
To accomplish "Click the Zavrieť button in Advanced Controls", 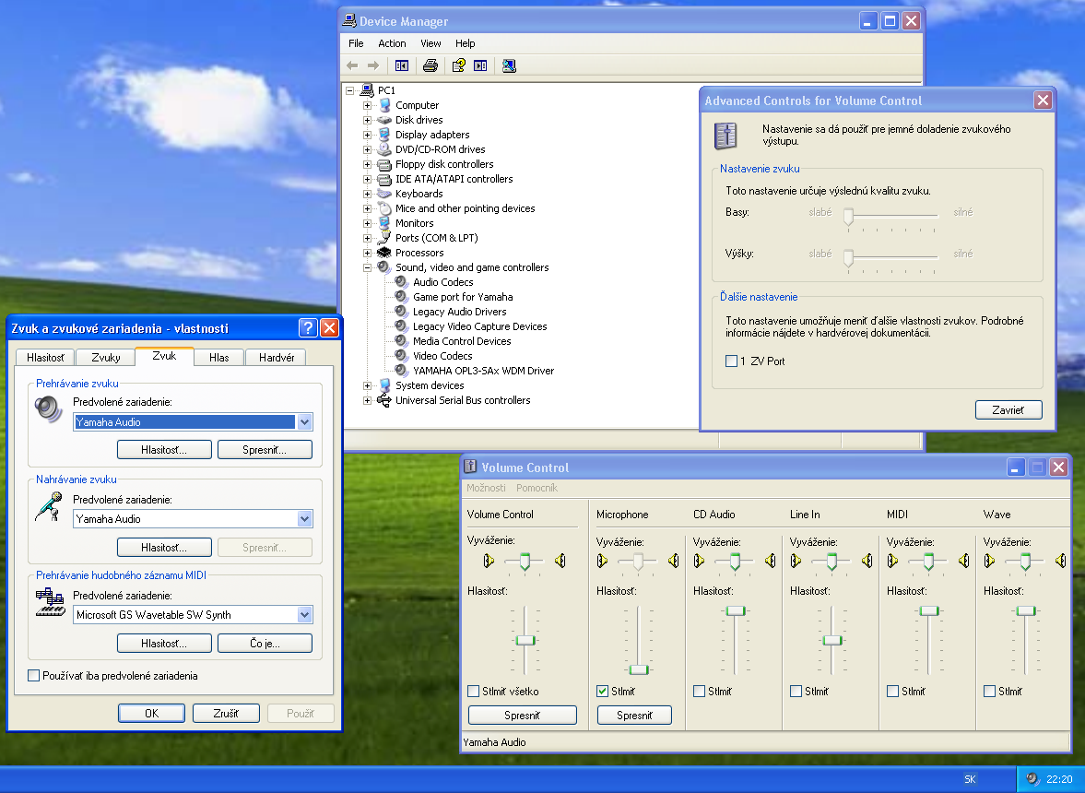I will 1008,410.
